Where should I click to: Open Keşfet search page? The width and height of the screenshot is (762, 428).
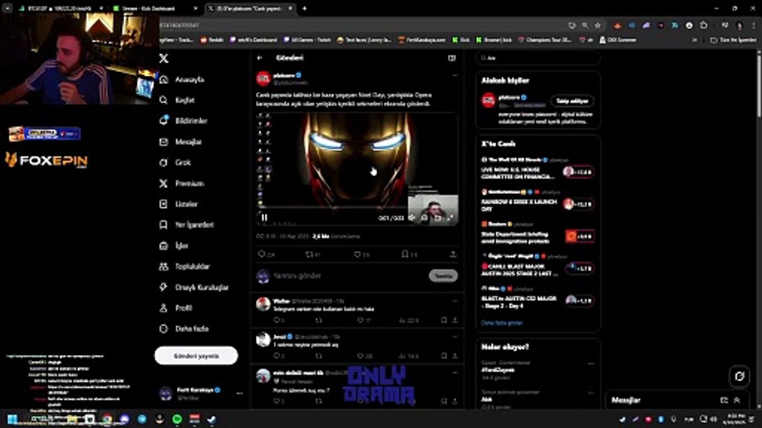point(177,100)
